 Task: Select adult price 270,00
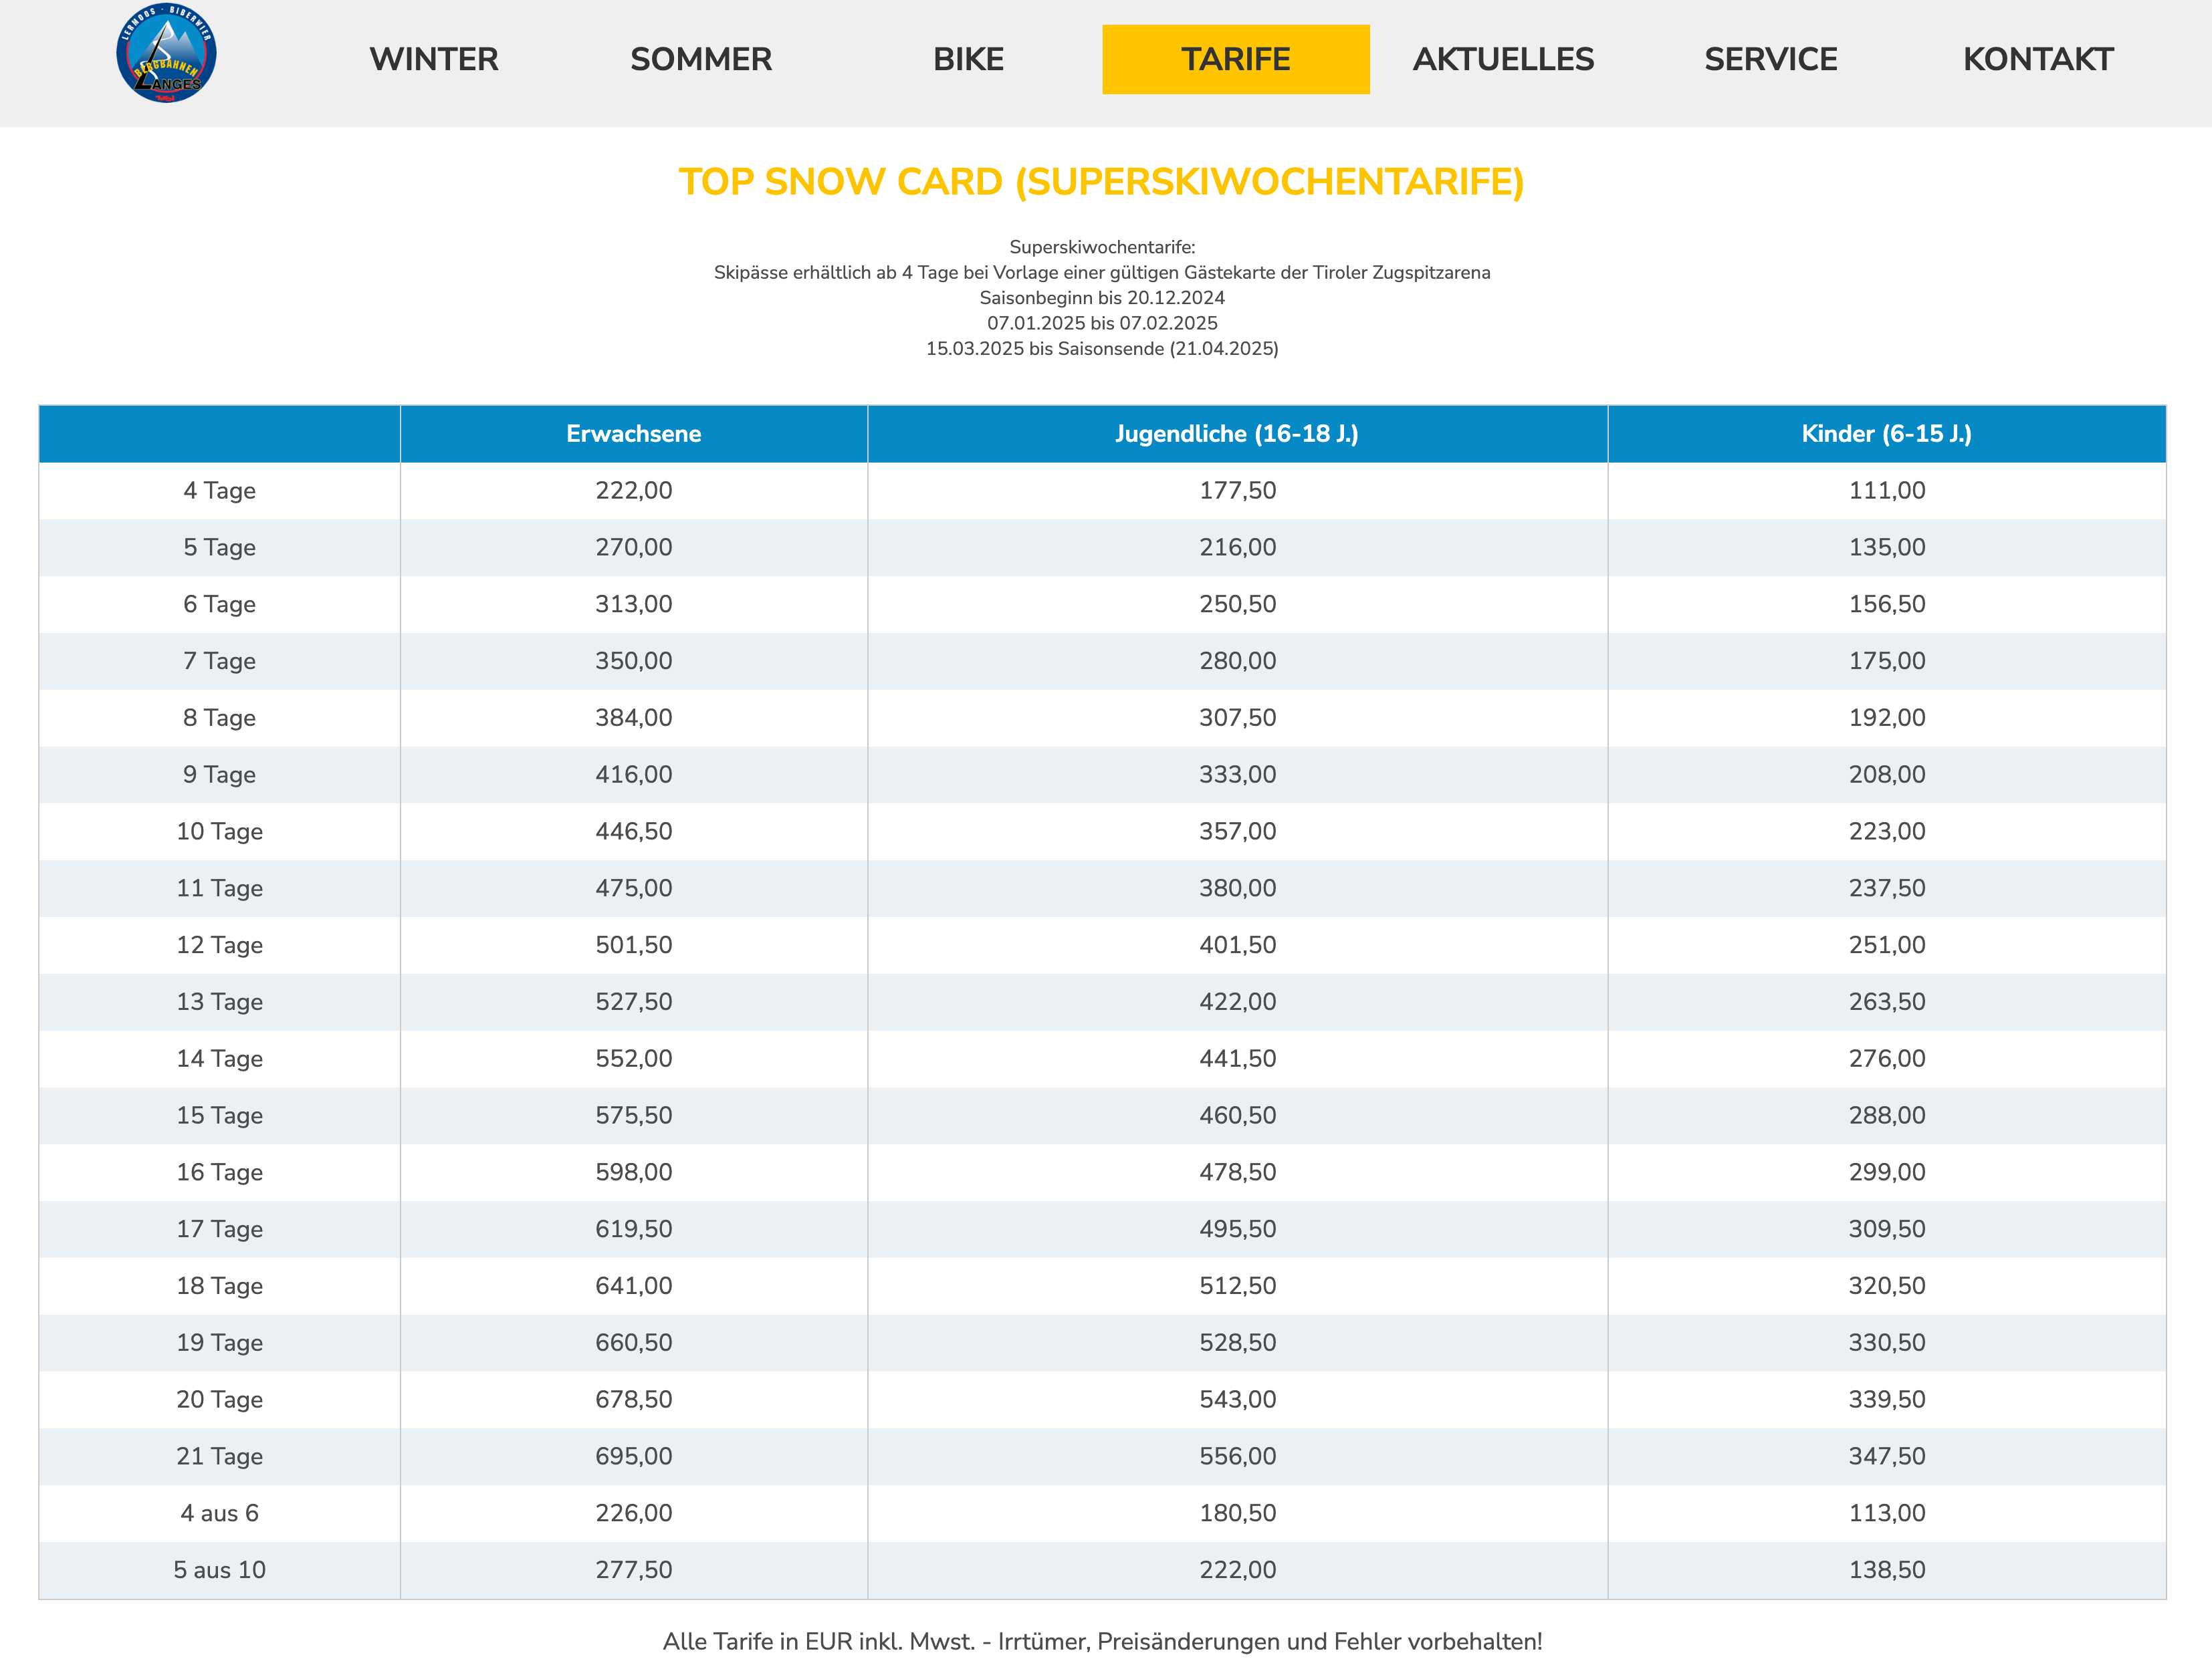click(634, 547)
